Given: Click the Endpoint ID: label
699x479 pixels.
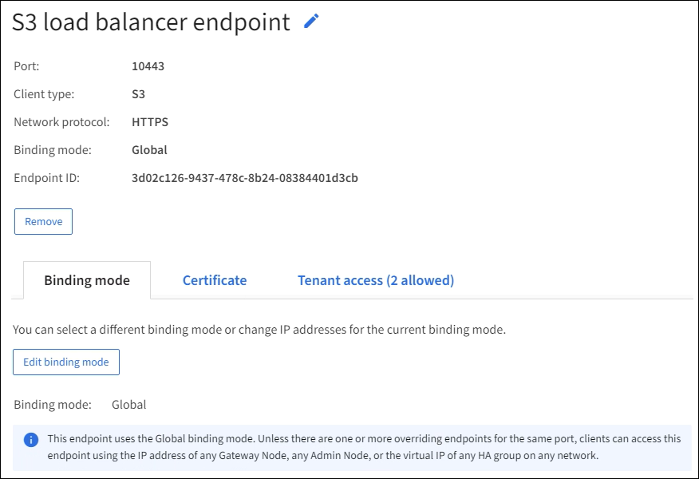Looking at the screenshot, I should 47,178.
